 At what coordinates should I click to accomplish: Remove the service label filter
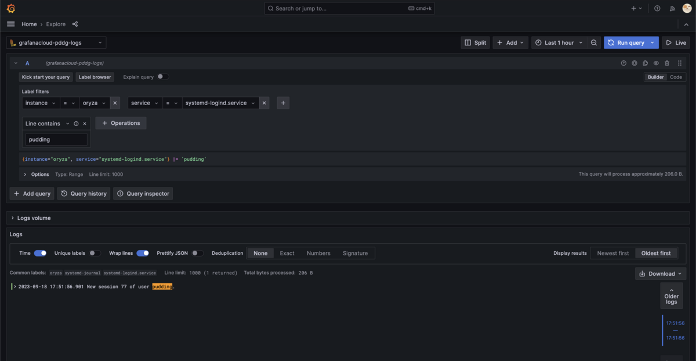(x=264, y=103)
